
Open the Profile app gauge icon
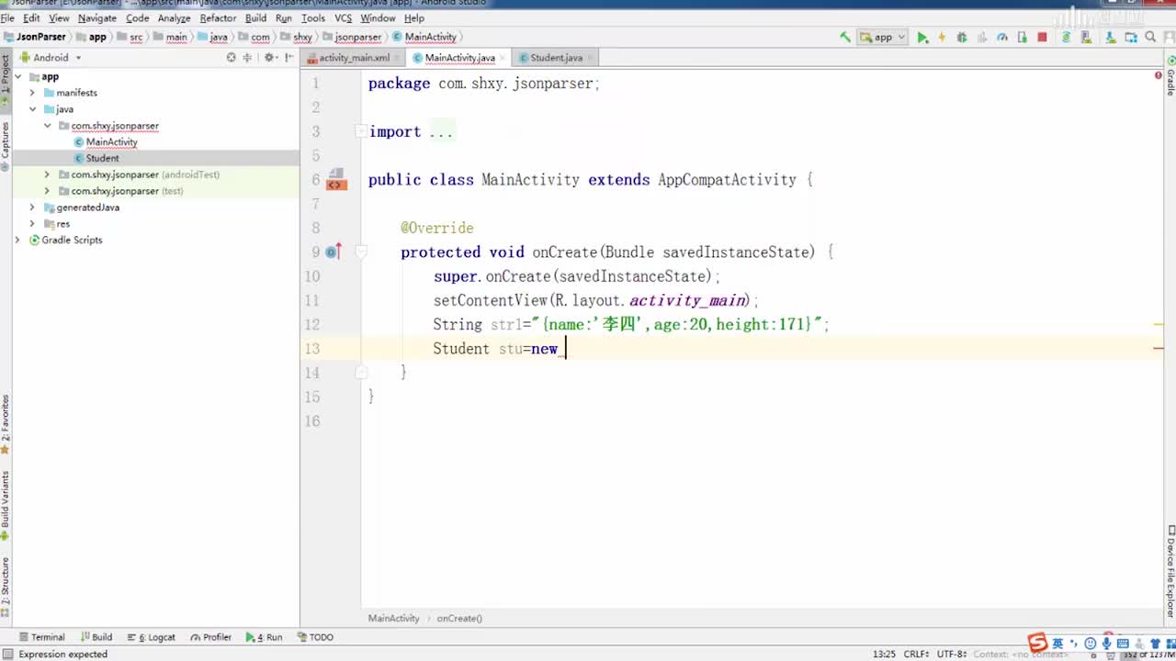(1002, 38)
